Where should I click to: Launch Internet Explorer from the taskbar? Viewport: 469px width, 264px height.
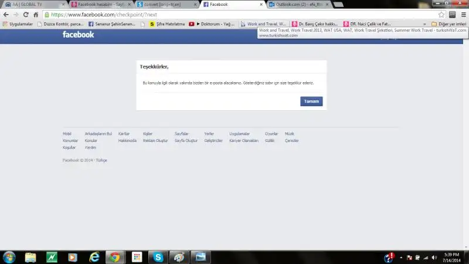[x=94, y=257]
